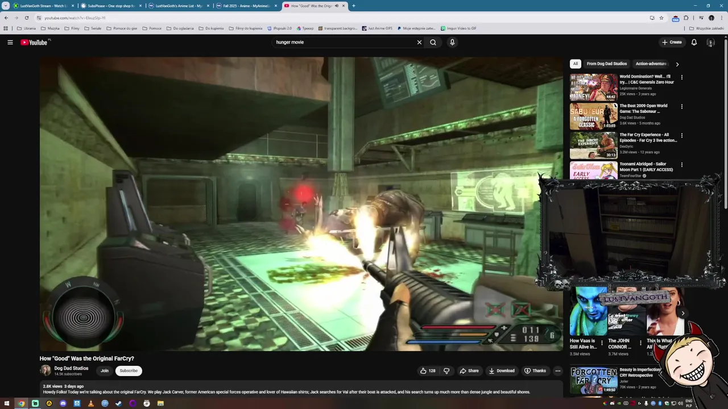Clear the search box with the X icon
The height and width of the screenshot is (409, 728).
419,42
